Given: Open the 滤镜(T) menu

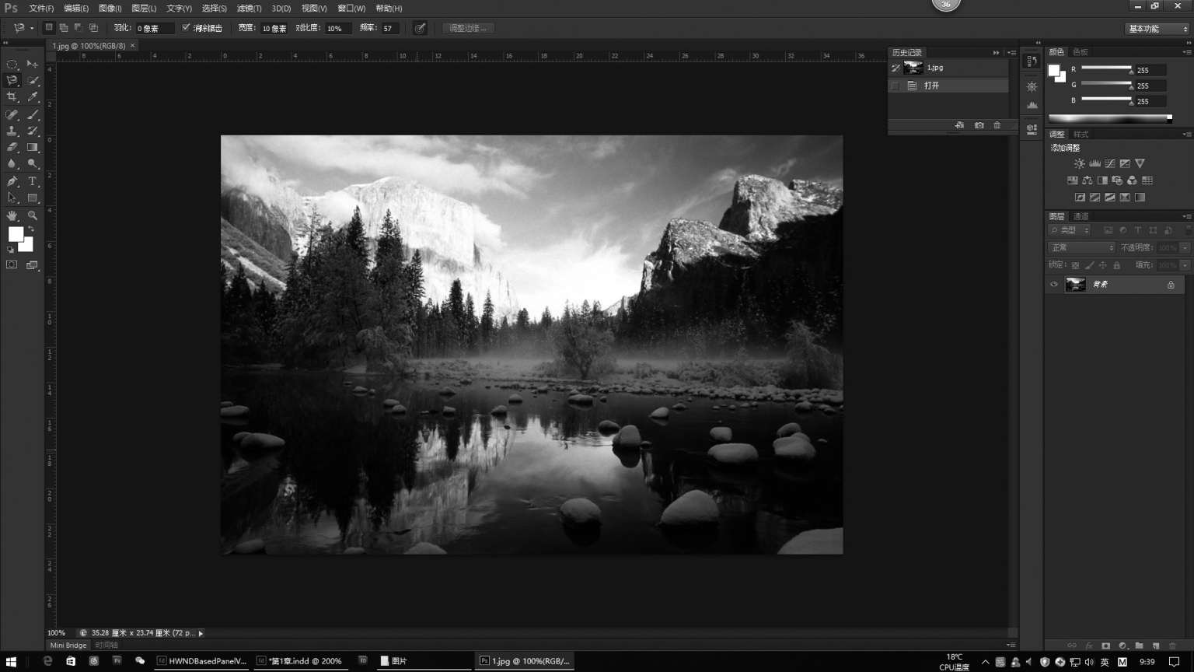Looking at the screenshot, I should pyautogui.click(x=249, y=9).
